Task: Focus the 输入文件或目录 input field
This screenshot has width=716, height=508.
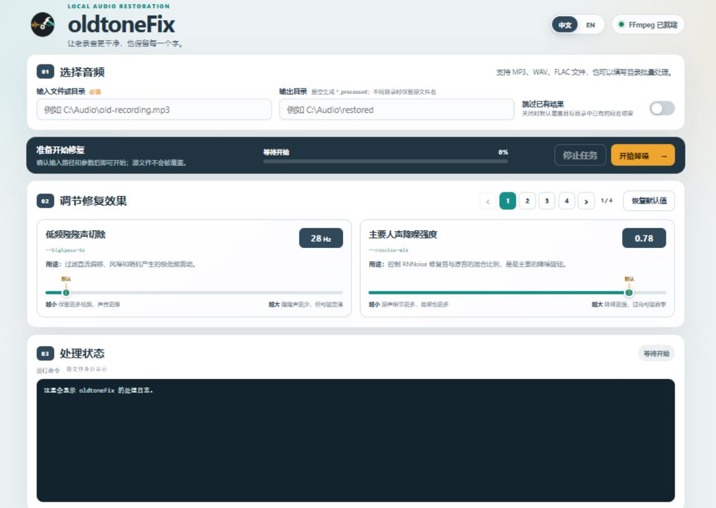Action: tap(155, 110)
